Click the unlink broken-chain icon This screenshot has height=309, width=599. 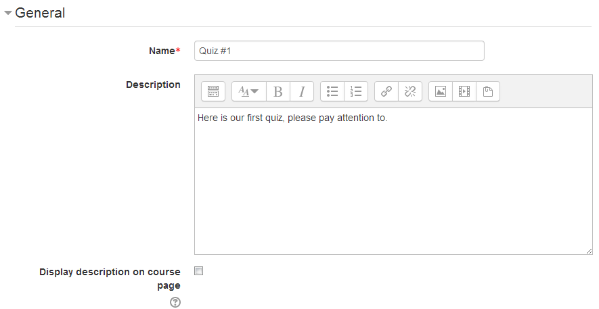410,91
